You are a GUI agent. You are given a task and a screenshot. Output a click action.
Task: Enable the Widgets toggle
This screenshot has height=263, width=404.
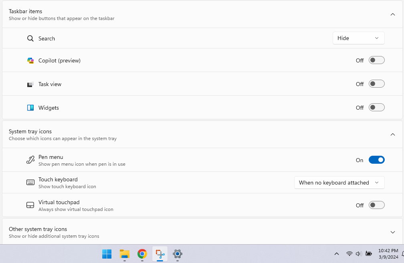pyautogui.click(x=376, y=107)
